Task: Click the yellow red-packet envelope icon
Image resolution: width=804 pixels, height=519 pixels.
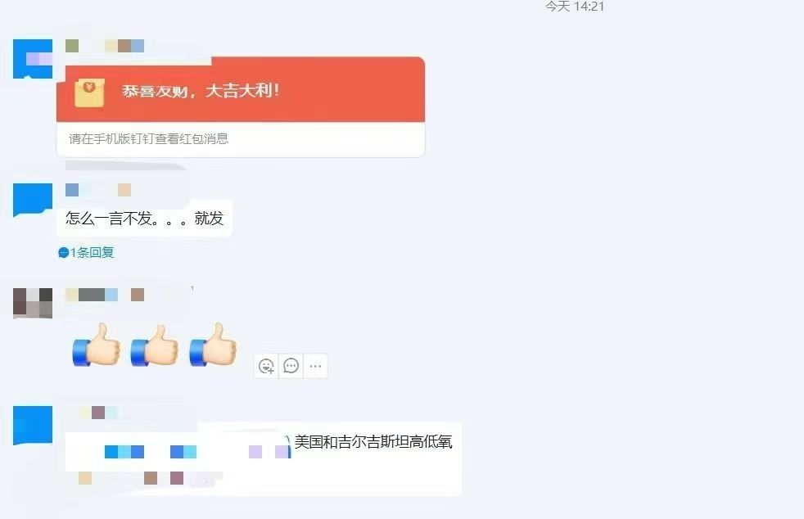Action: (89, 93)
